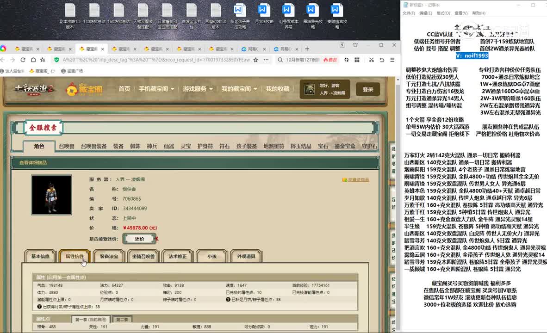Open 我的收藏 in site navigation

(x=278, y=89)
